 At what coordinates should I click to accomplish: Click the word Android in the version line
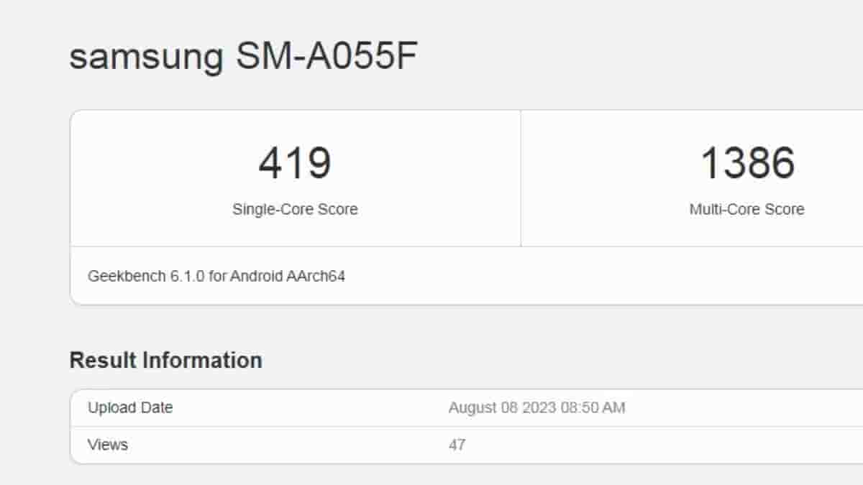point(256,276)
